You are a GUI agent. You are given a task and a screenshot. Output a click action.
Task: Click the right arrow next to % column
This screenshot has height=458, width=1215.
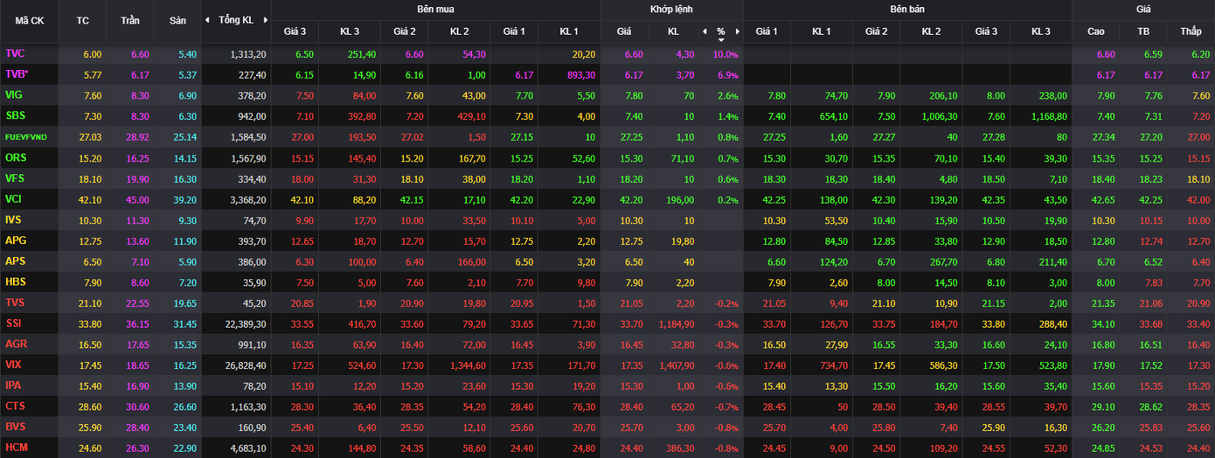click(x=737, y=31)
